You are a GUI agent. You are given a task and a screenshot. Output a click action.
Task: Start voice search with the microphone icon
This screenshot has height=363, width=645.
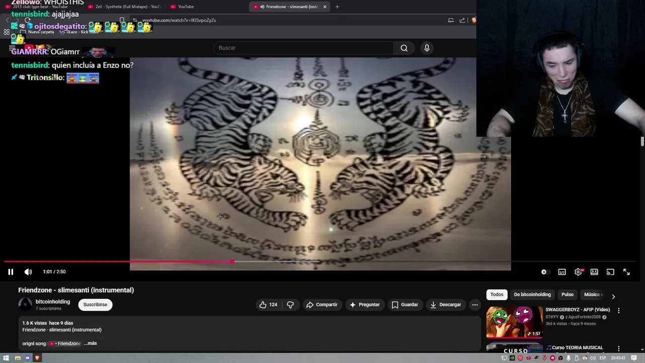pos(427,48)
